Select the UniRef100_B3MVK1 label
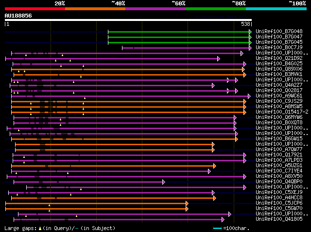 coord(279,75)
